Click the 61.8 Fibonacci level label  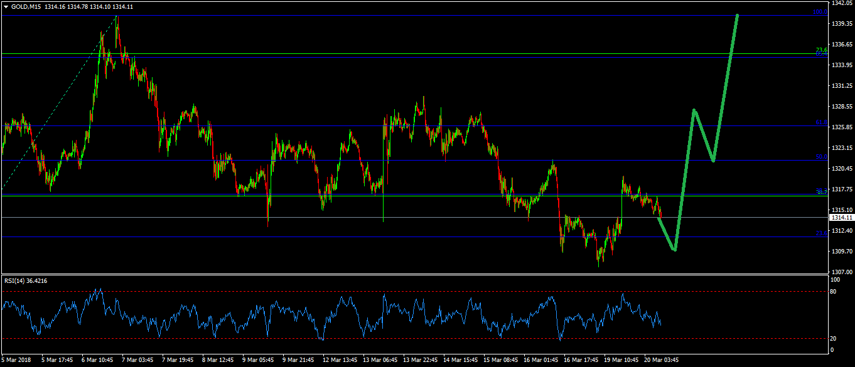click(x=820, y=123)
